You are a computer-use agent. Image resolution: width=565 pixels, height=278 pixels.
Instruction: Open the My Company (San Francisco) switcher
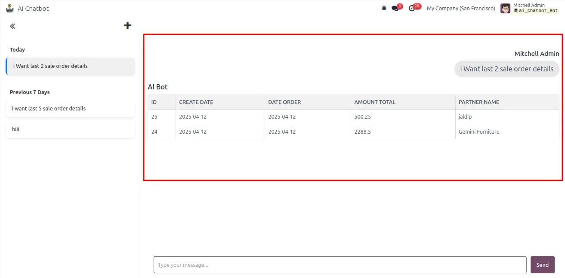point(461,8)
